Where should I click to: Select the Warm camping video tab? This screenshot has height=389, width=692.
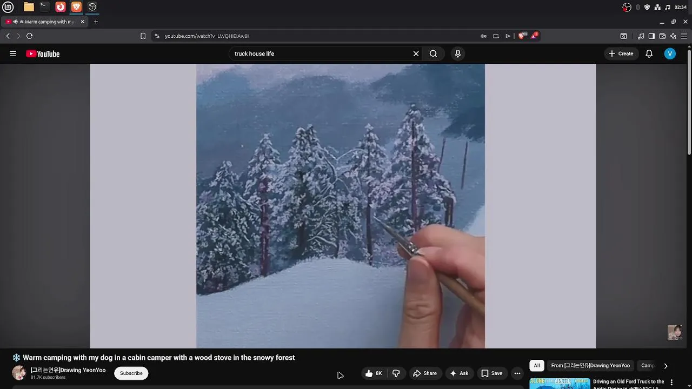point(45,22)
